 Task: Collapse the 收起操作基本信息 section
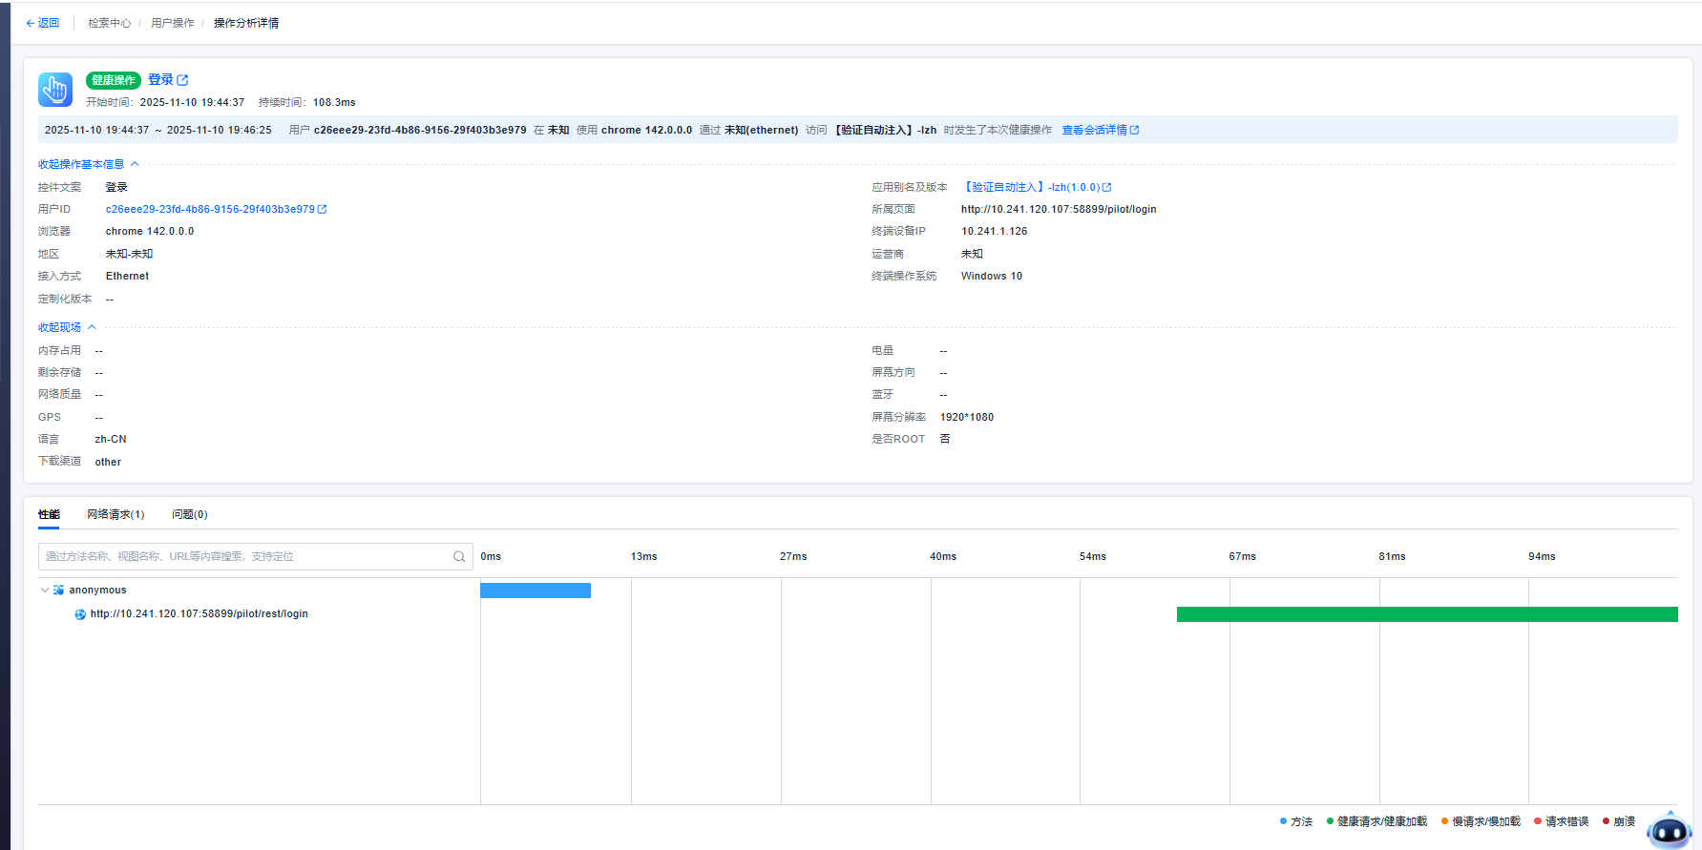pos(88,164)
